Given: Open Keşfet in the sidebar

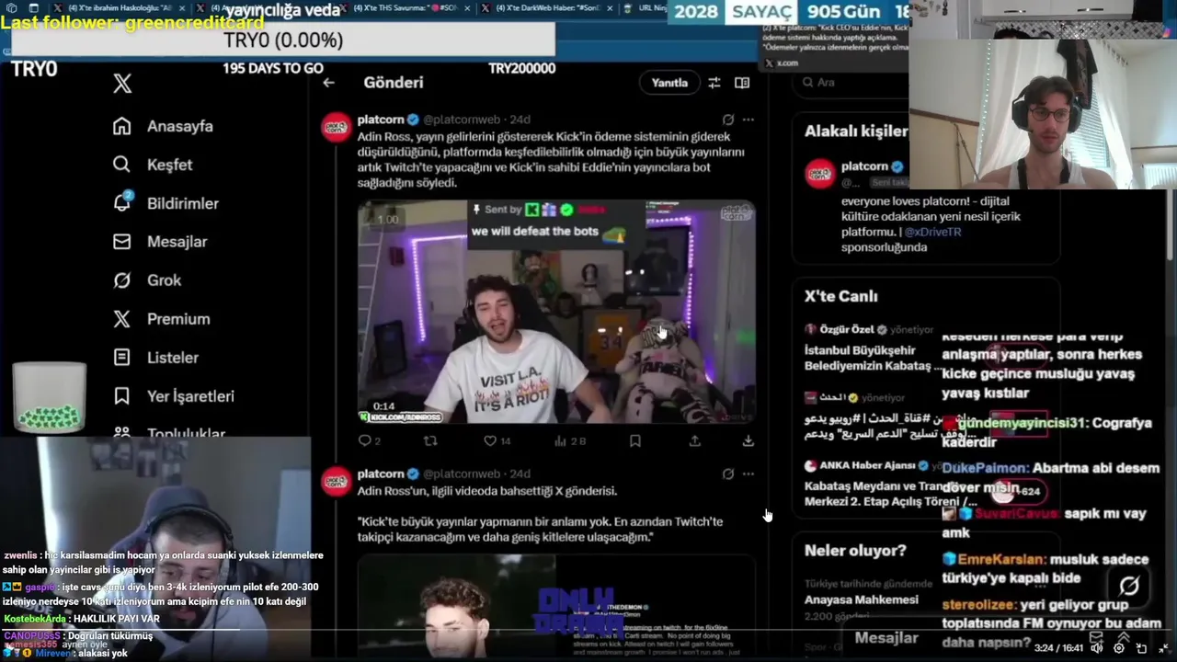Looking at the screenshot, I should (x=170, y=165).
